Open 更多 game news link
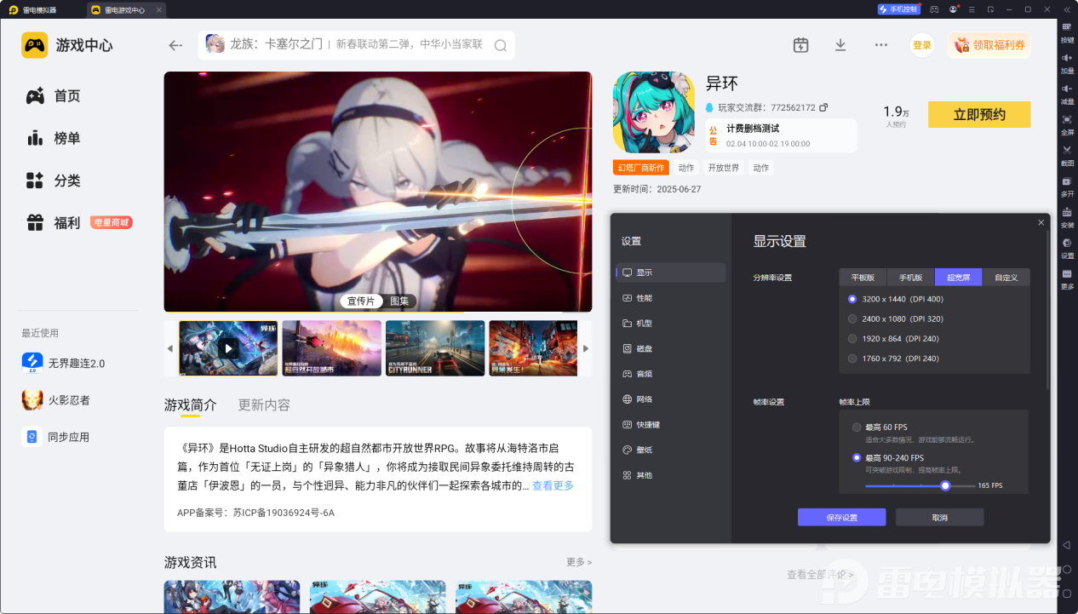Viewport: 1078px width, 614px height. point(579,562)
